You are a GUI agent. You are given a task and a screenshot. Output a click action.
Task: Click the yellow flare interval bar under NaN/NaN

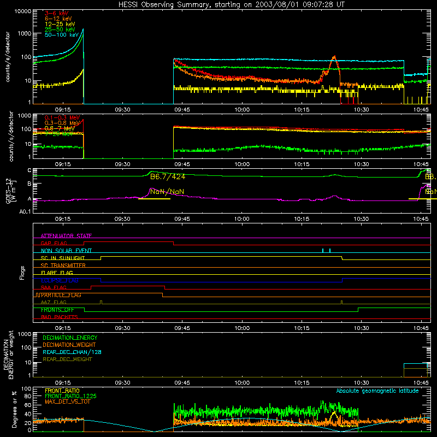pos(154,199)
